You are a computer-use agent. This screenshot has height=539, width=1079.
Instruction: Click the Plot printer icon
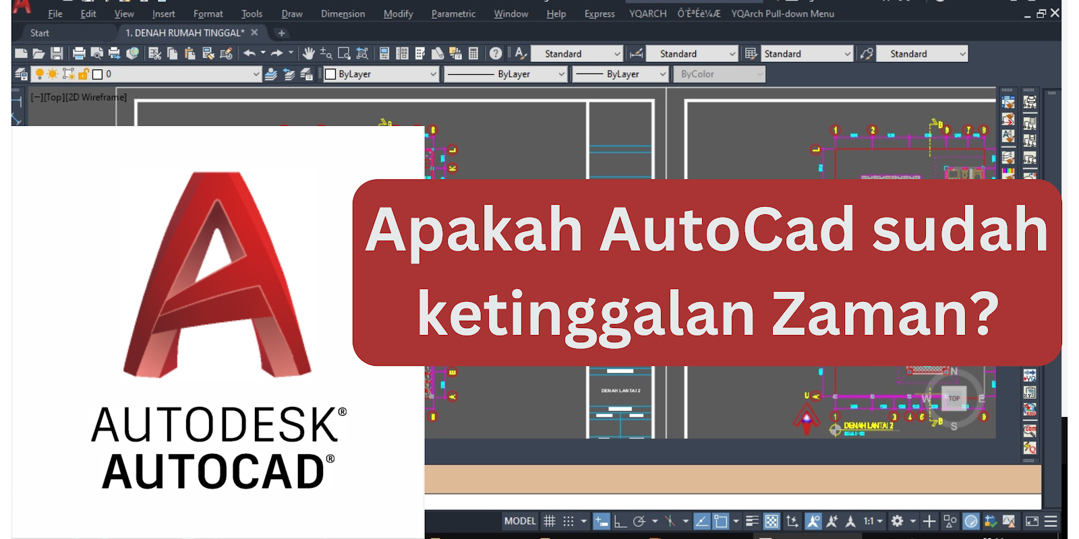pyautogui.click(x=79, y=53)
